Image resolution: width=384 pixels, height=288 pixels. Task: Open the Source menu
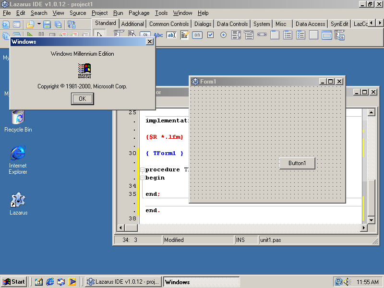point(78,13)
